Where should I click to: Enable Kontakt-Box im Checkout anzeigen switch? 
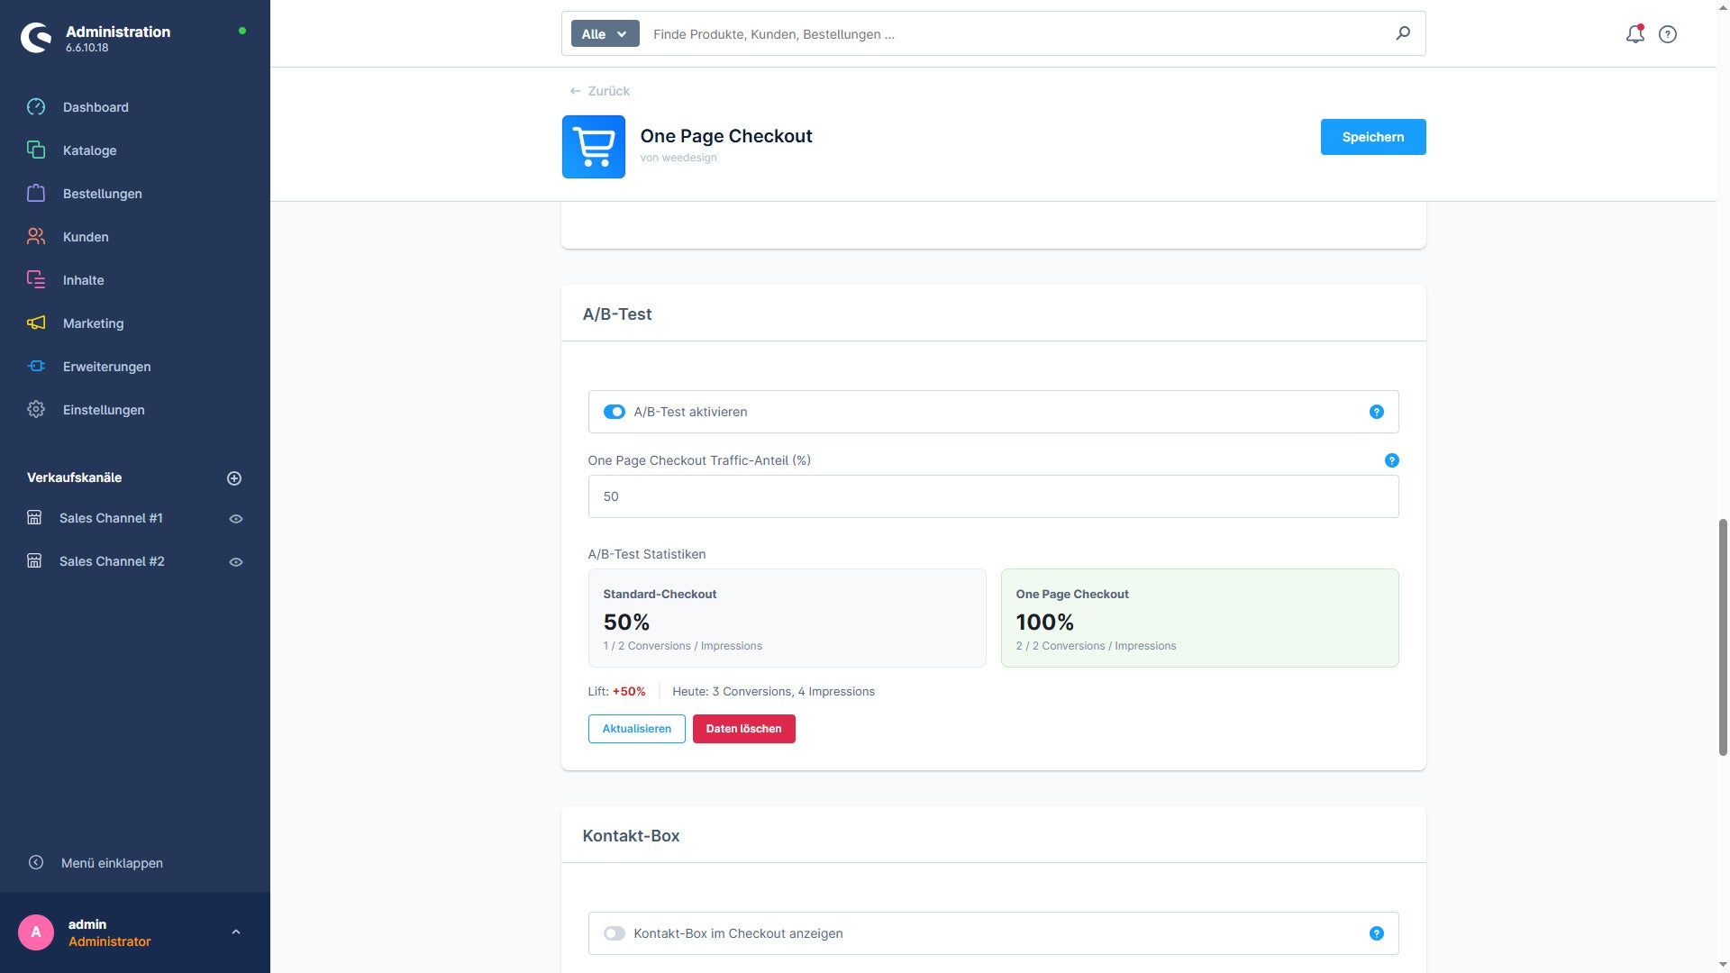point(615,933)
